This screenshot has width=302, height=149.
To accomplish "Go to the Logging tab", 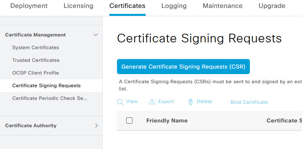I will pyautogui.click(x=174, y=6).
